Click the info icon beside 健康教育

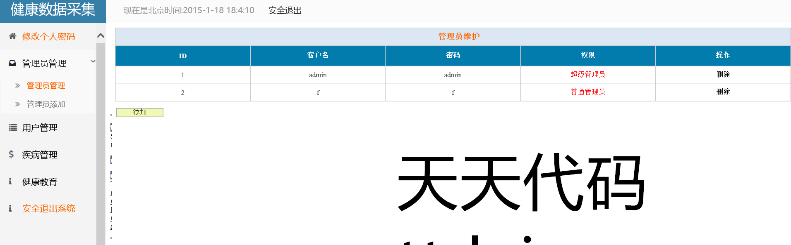click(x=10, y=181)
